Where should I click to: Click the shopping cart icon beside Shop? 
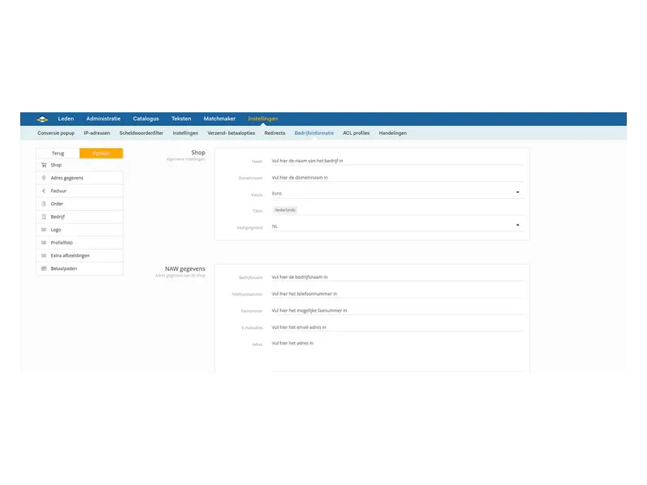pos(44,165)
